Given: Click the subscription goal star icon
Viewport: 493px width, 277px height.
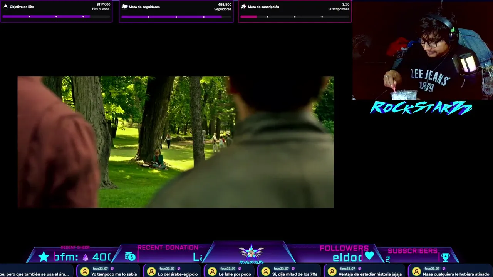Looking at the screenshot, I should point(243,7).
